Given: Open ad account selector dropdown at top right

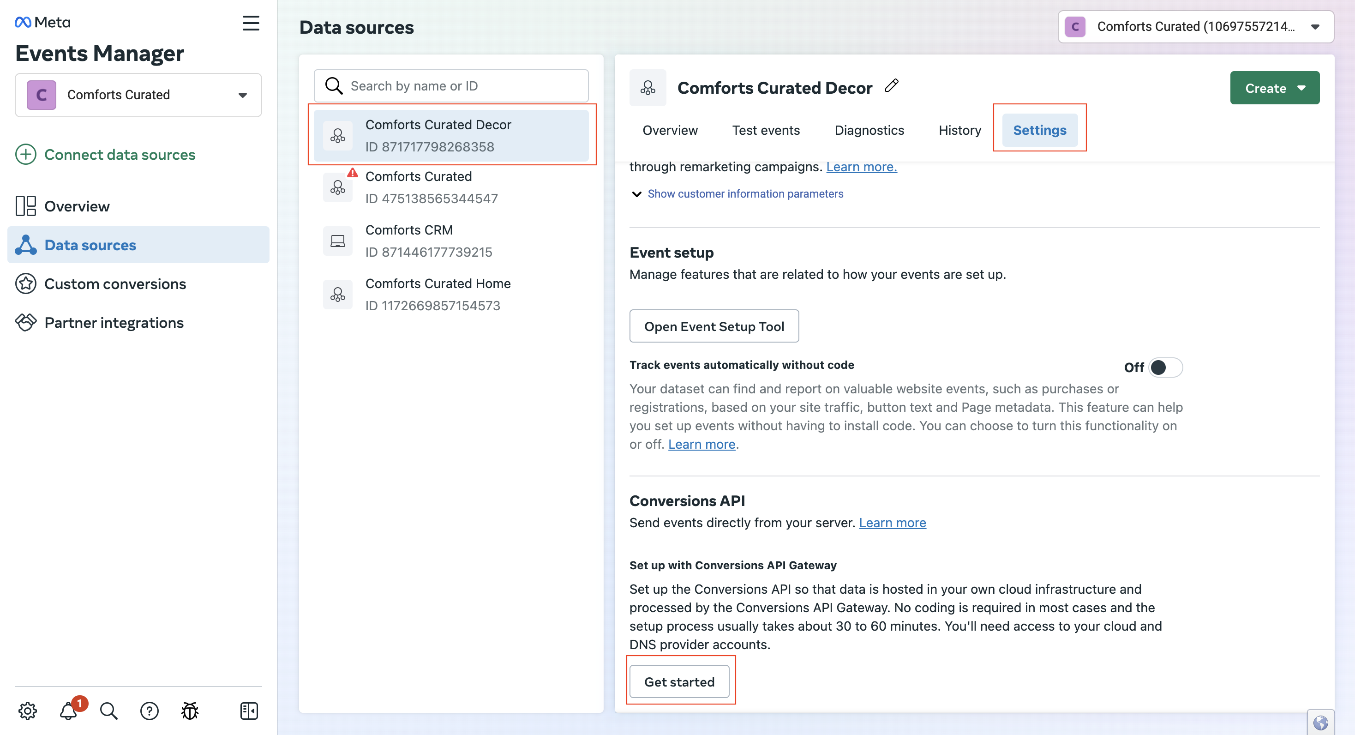Looking at the screenshot, I should (x=1196, y=26).
